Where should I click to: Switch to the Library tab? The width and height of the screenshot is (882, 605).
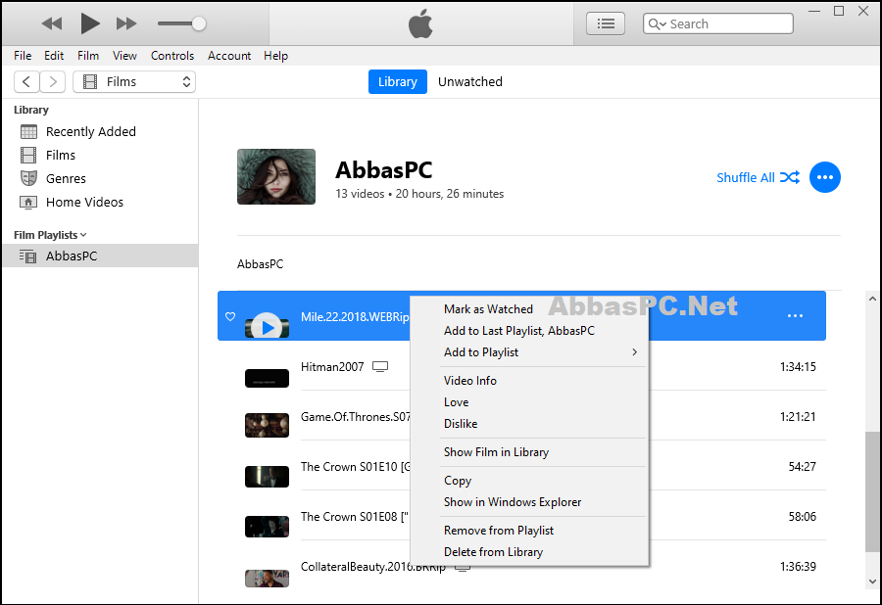point(398,82)
